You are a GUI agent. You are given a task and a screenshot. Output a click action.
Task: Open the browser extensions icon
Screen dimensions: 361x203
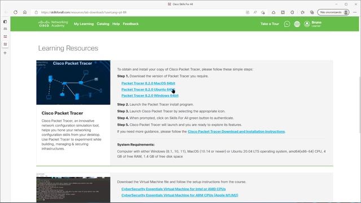274,12
